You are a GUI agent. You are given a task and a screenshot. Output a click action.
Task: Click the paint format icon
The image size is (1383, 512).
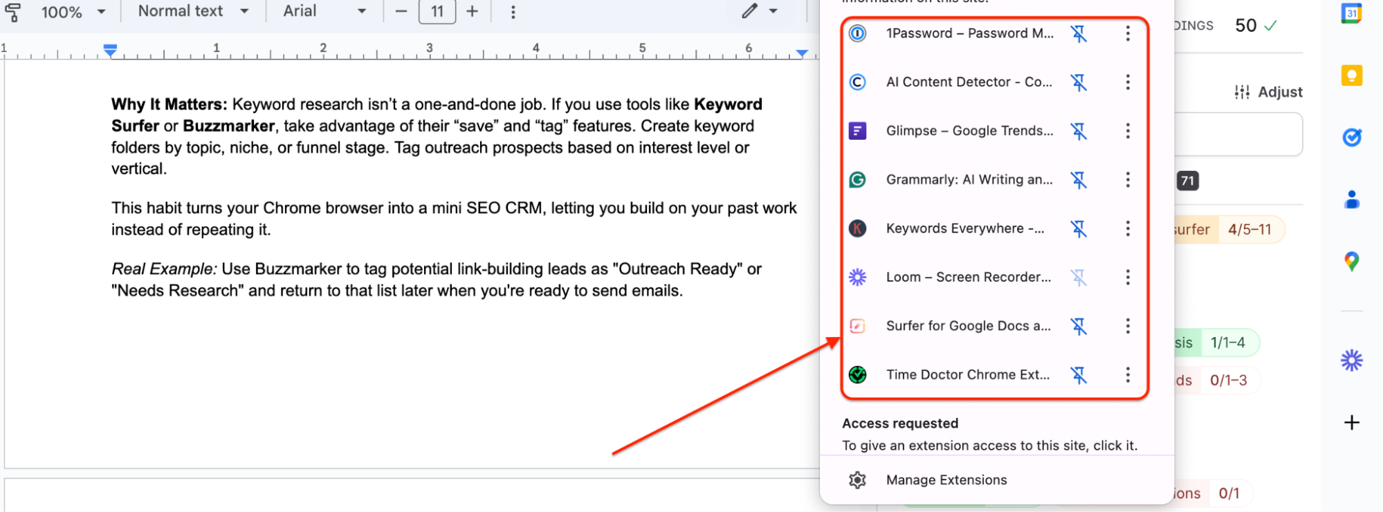[x=13, y=12]
